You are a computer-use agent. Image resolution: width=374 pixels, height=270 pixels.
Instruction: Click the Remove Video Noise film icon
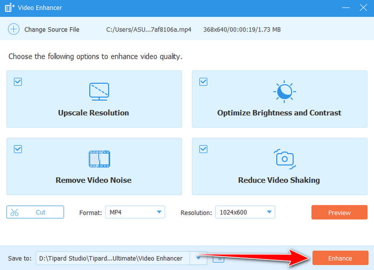click(x=99, y=159)
